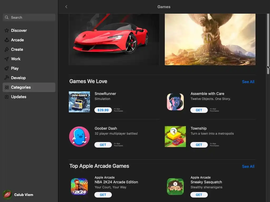
Task: Click the Create paintbrush icon
Action: (x=7, y=49)
